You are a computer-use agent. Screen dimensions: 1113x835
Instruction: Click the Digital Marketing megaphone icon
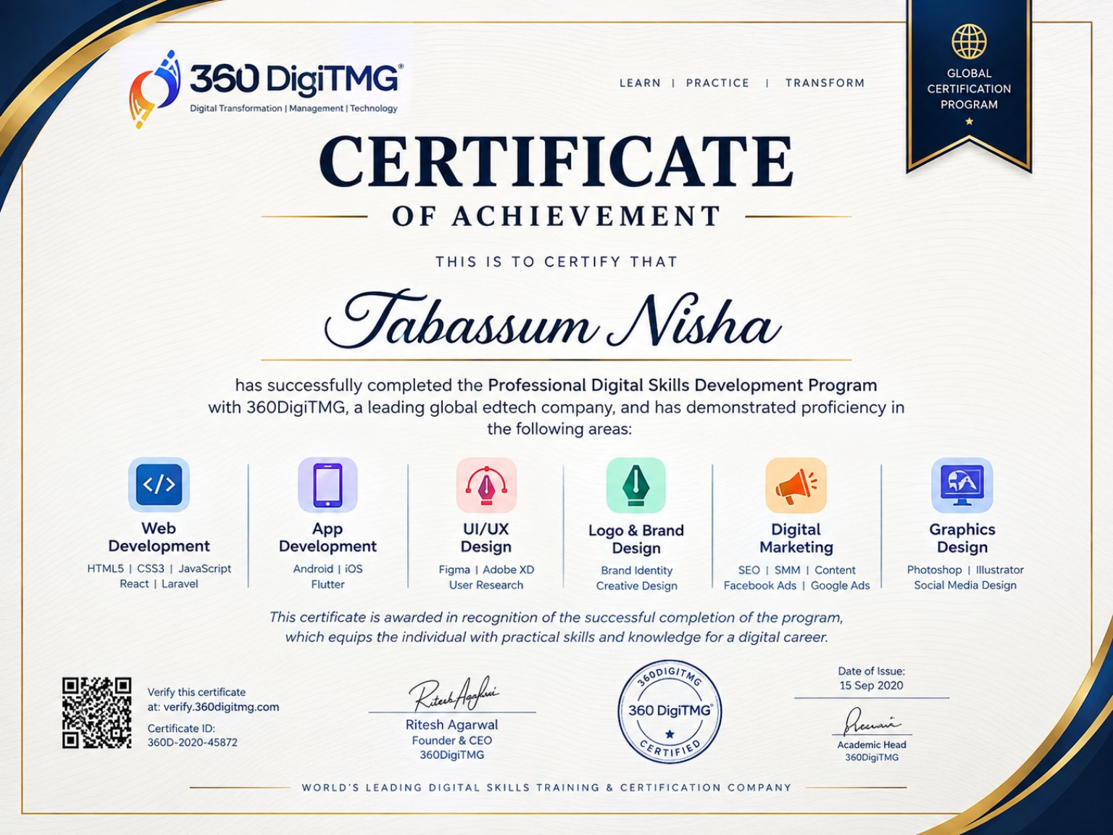point(796,485)
